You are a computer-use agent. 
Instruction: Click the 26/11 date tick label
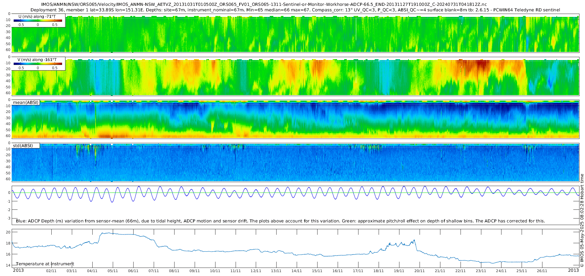[x=542, y=271]
